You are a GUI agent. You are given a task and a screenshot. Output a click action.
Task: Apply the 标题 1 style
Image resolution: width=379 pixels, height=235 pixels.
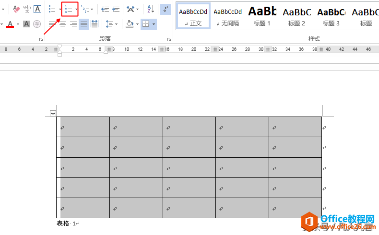click(x=262, y=16)
